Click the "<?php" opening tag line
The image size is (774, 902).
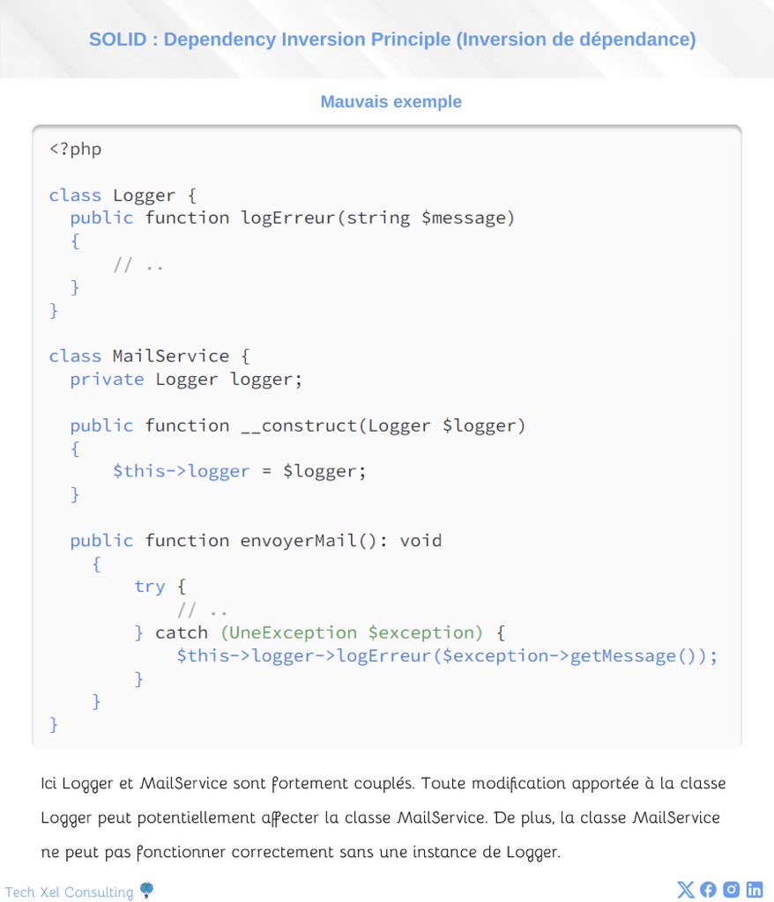pos(76,149)
